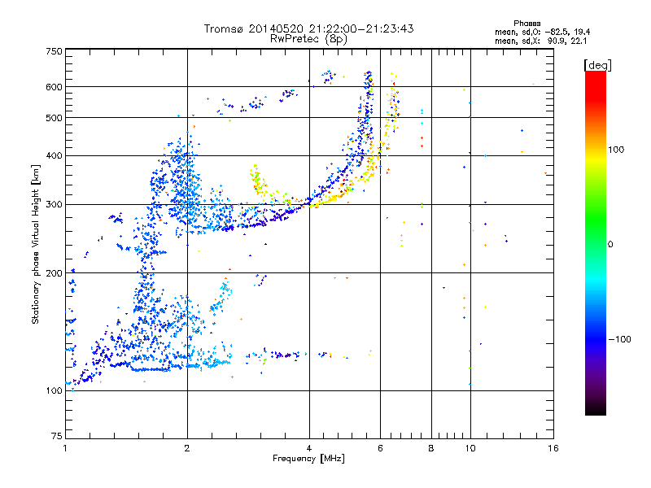Click the x-axis label '6'
Viewport: 651px width, 488px height.
pos(380,448)
